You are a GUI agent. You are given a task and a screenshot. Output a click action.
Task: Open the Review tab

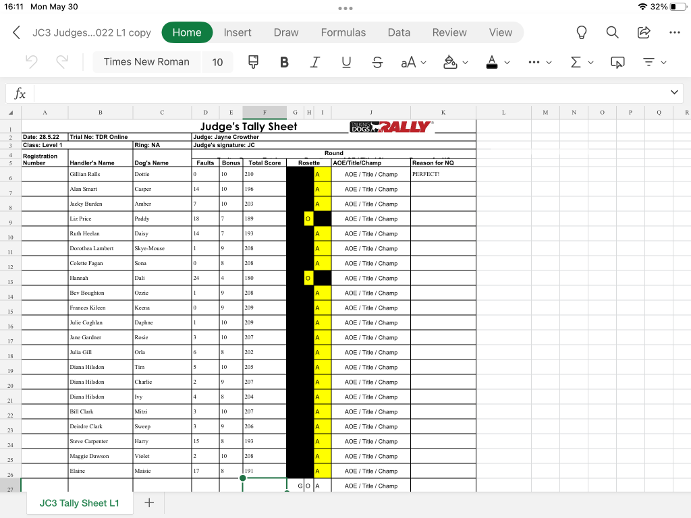(x=449, y=32)
